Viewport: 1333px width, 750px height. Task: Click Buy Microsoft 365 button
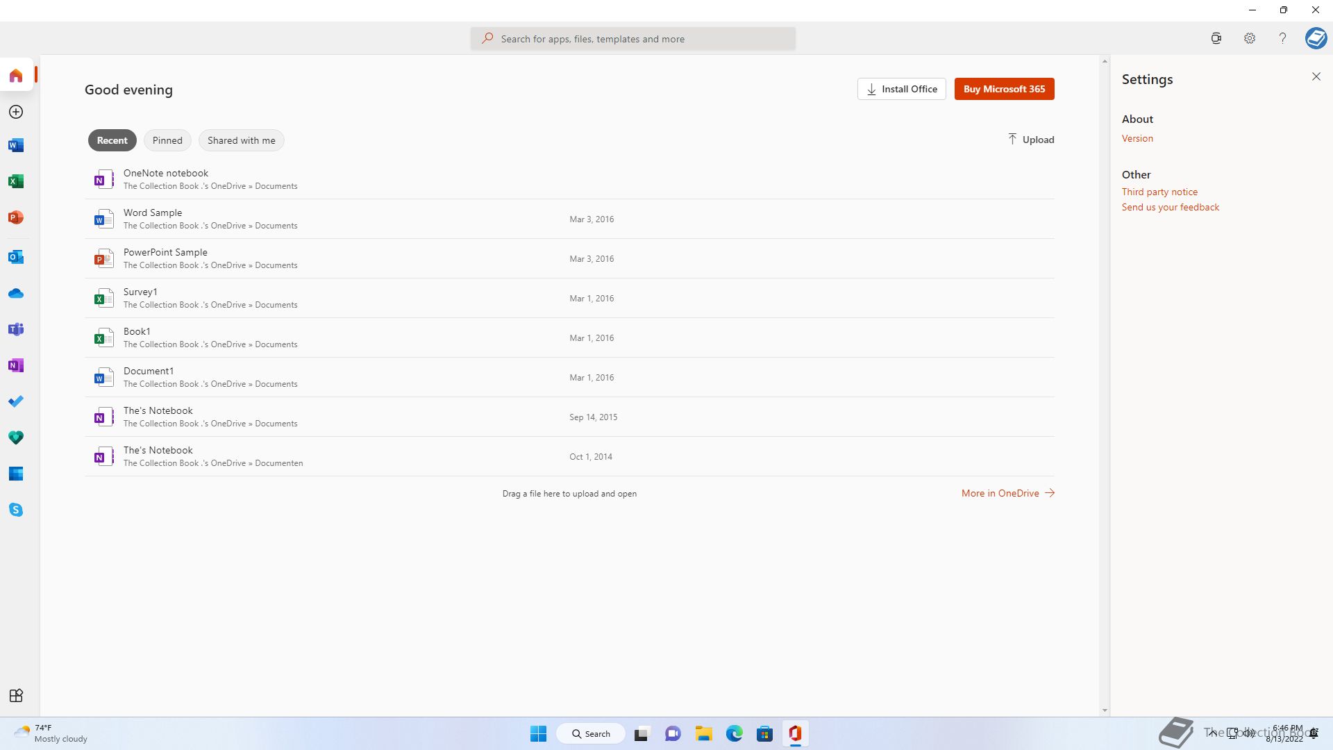tap(1004, 89)
